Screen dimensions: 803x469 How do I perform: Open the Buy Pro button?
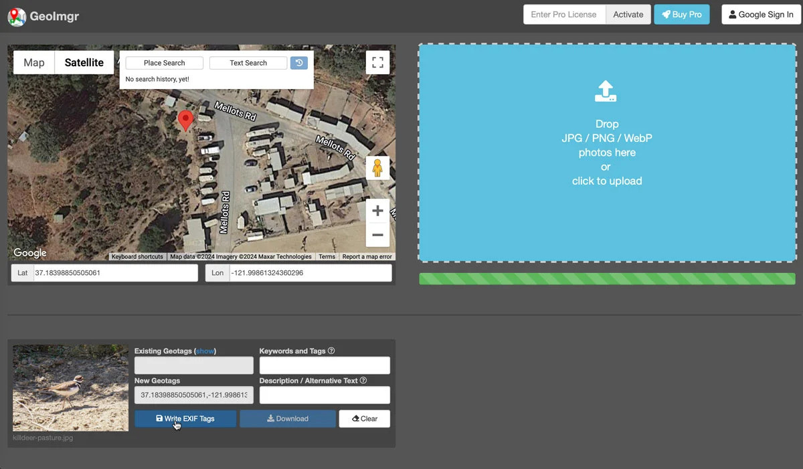(682, 15)
